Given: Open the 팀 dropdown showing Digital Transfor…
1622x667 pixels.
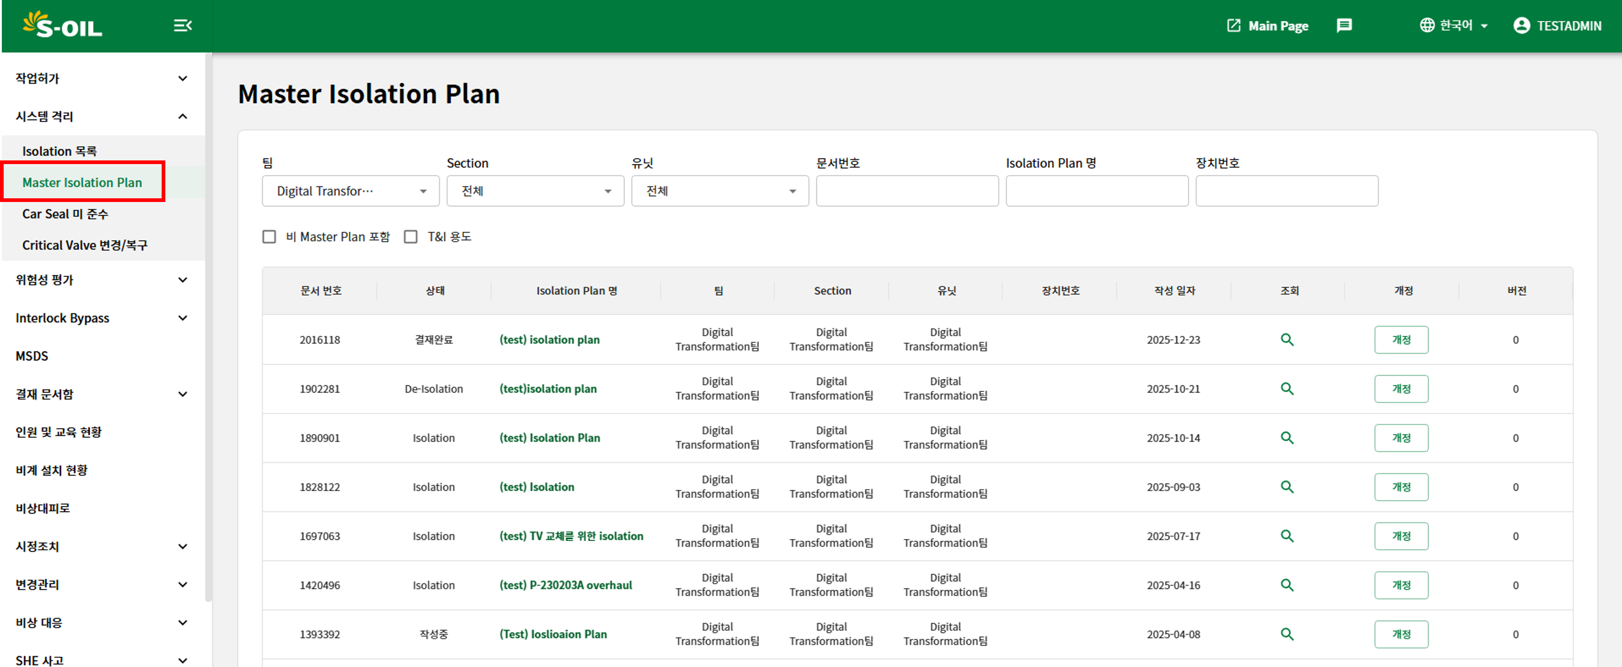Looking at the screenshot, I should click(x=351, y=191).
